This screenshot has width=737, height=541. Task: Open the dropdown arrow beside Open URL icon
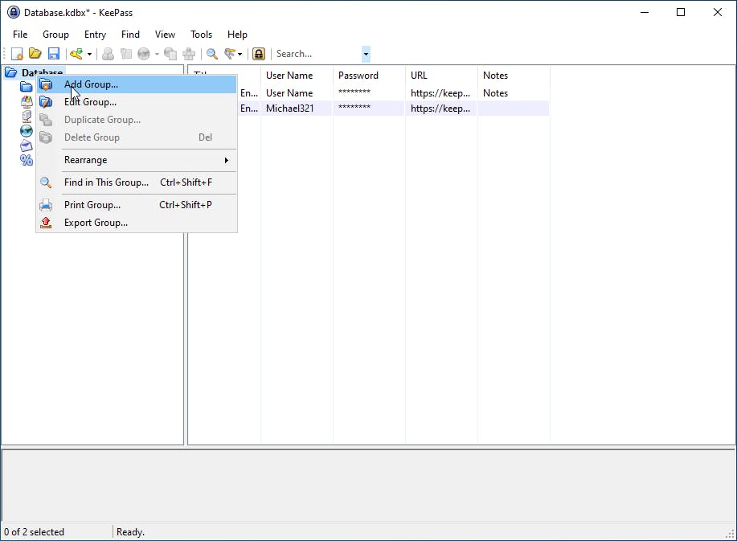(x=157, y=54)
